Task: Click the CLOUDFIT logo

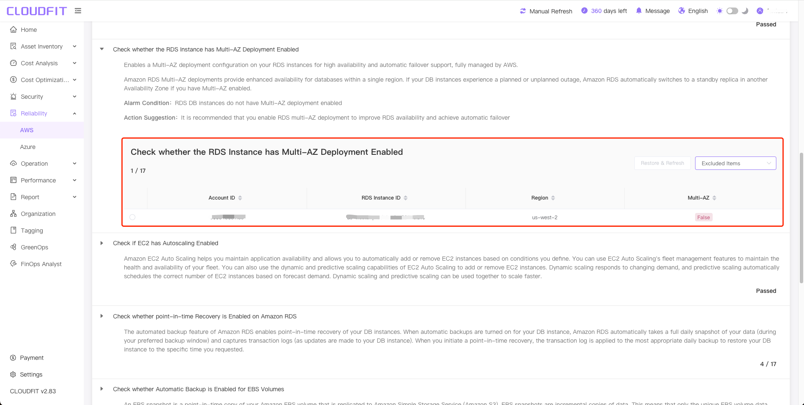Action: pyautogui.click(x=36, y=11)
